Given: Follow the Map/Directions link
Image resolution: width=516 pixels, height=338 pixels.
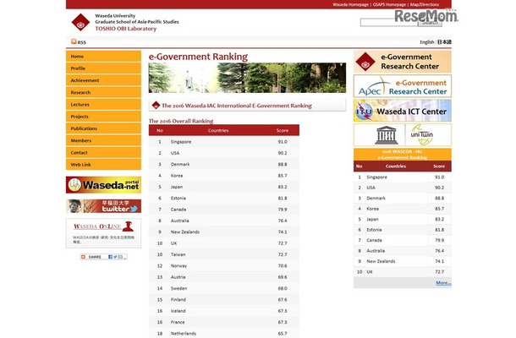Looking at the screenshot, I should pyautogui.click(x=425, y=4).
